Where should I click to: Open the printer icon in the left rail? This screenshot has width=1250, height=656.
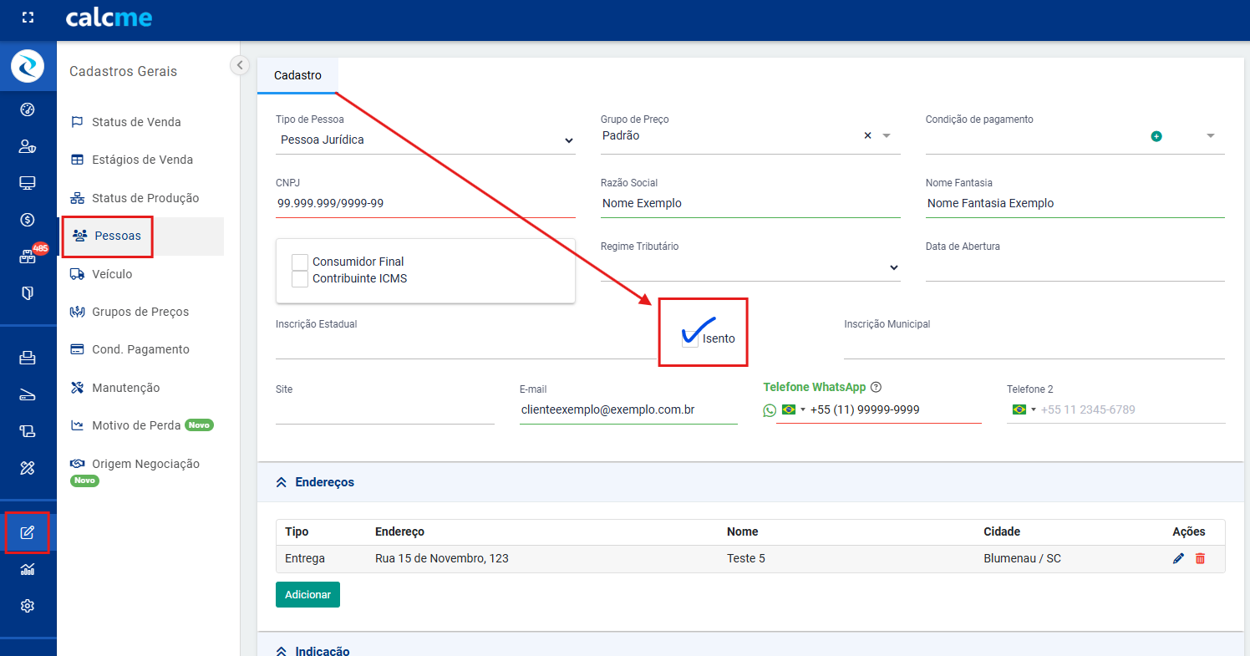[28, 359]
